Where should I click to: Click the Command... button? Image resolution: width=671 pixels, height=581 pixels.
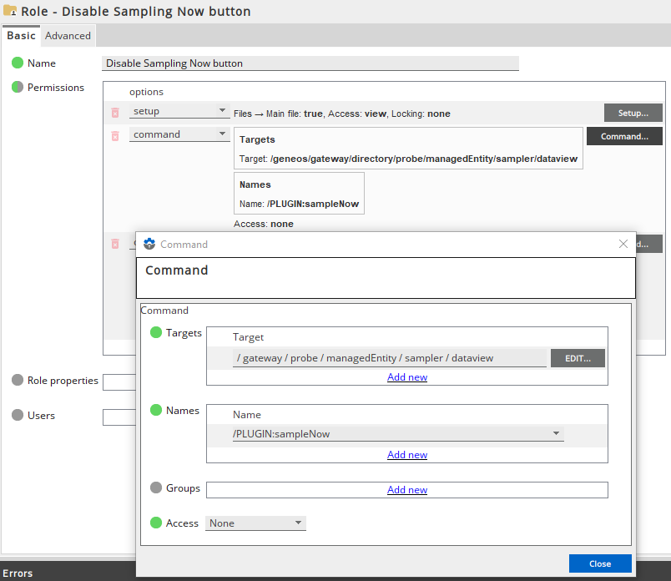624,136
